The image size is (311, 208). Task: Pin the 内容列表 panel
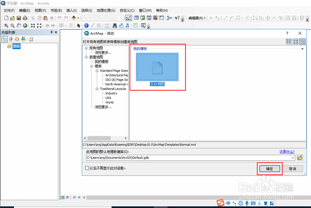point(51,32)
